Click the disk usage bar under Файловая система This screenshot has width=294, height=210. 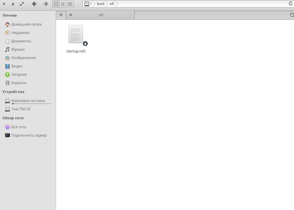(x=31, y=104)
